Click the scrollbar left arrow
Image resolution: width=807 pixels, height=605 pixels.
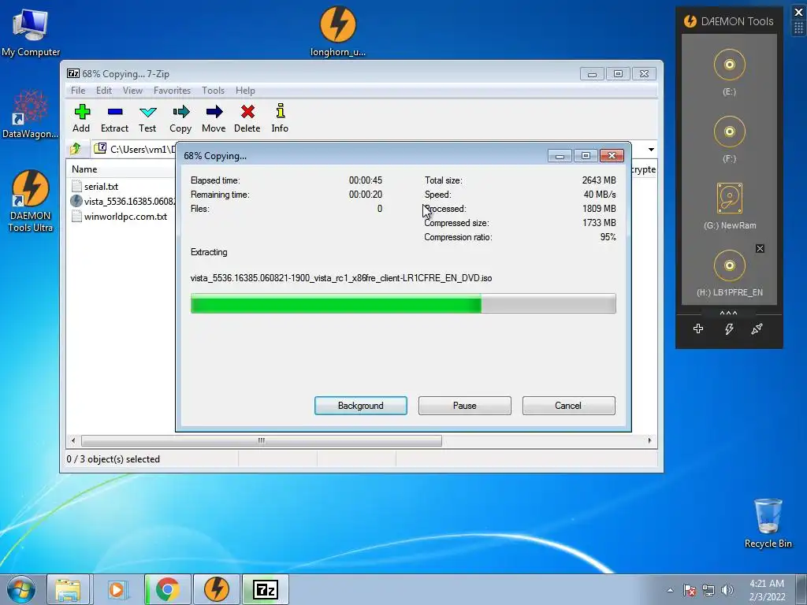pyautogui.click(x=73, y=440)
